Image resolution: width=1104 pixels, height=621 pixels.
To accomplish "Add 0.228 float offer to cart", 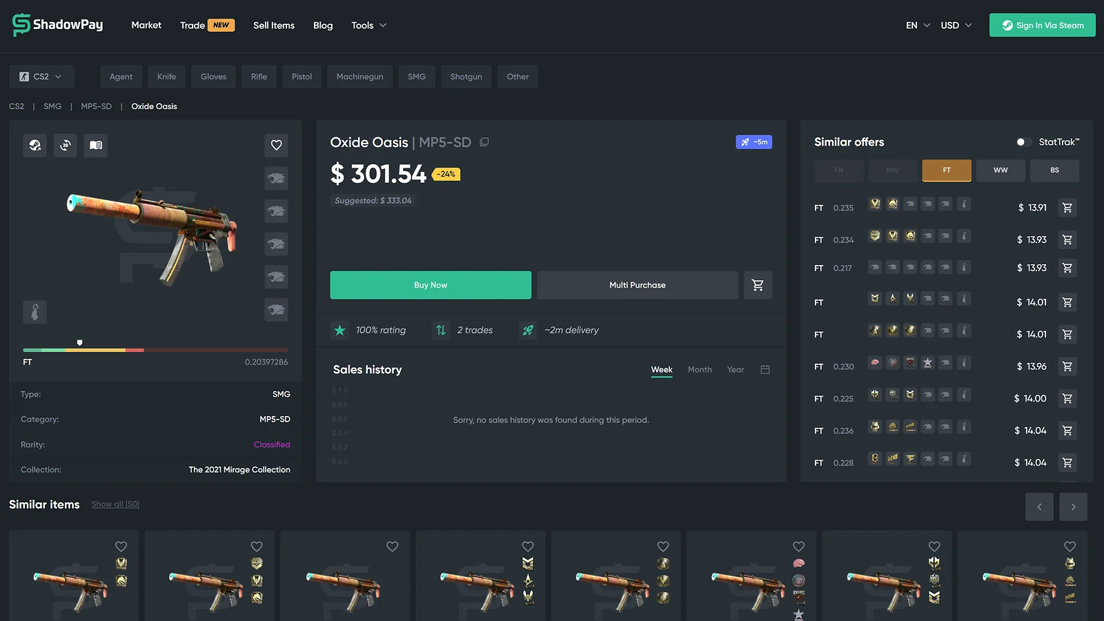I will (1067, 463).
